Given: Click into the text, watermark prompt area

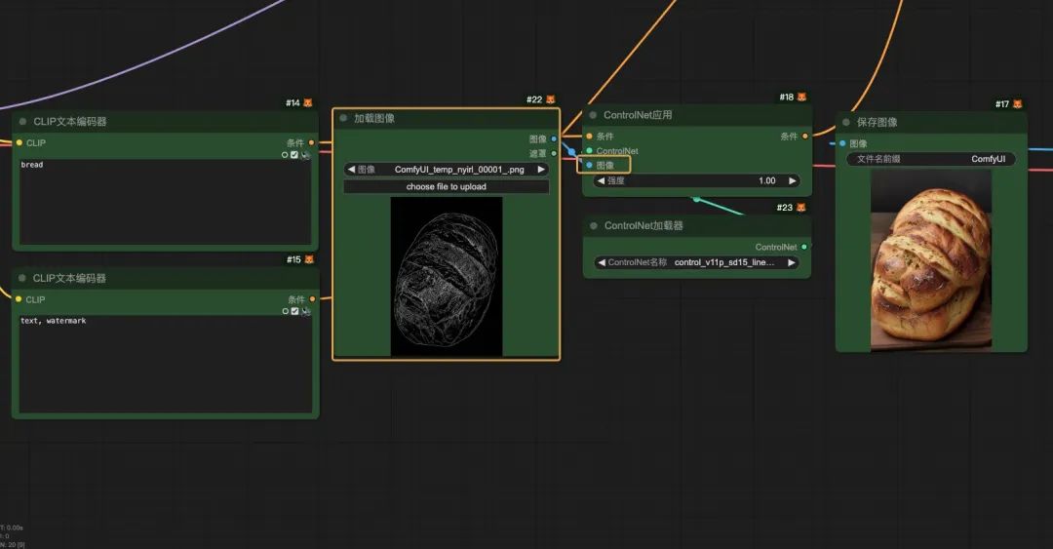Looking at the screenshot, I should click(x=165, y=364).
